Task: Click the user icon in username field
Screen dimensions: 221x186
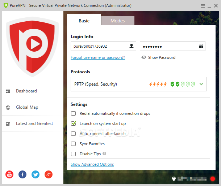Action: pos(132,46)
